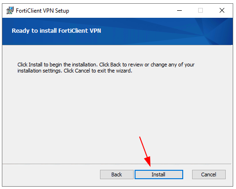Click the horizontal separator line above the buttons
Screen dimensions: 236x189
point(117,164)
